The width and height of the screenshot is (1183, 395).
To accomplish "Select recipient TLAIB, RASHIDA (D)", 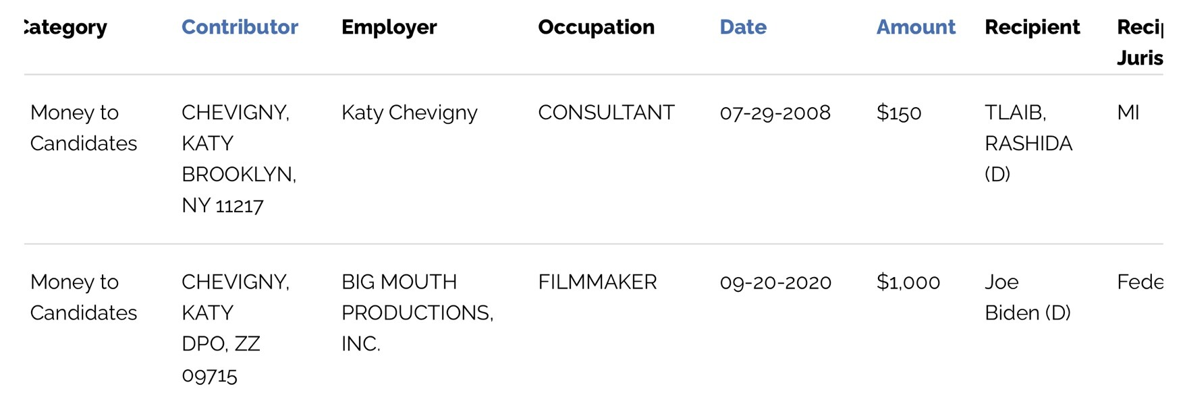I will (1028, 143).
